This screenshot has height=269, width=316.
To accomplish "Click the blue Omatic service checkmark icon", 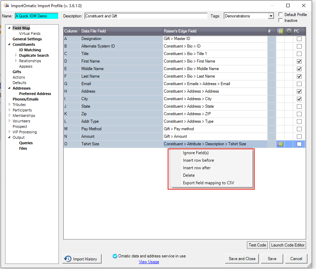I will [115, 255].
